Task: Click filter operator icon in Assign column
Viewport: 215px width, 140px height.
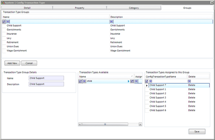Action: coord(136,81)
